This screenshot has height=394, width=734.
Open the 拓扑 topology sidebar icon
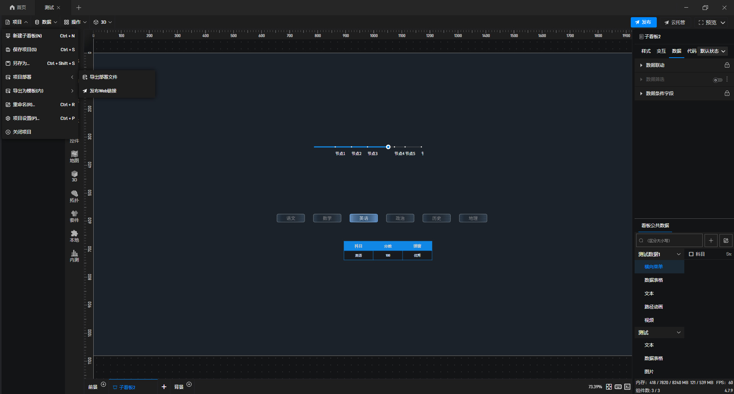click(74, 196)
